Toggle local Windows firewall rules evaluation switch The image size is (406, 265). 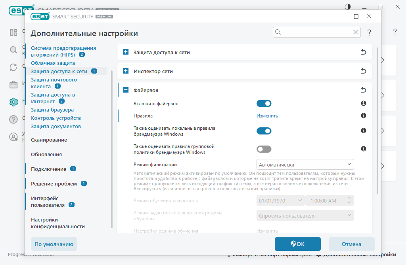pos(264,131)
